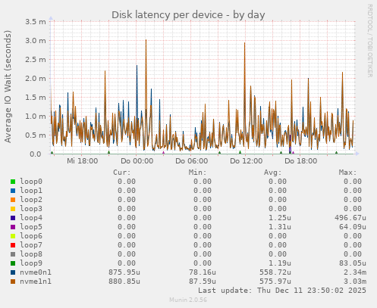The image size is (377, 308).
Task: Click nvme0n1 current value 875.95u
Action: pyautogui.click(x=124, y=272)
